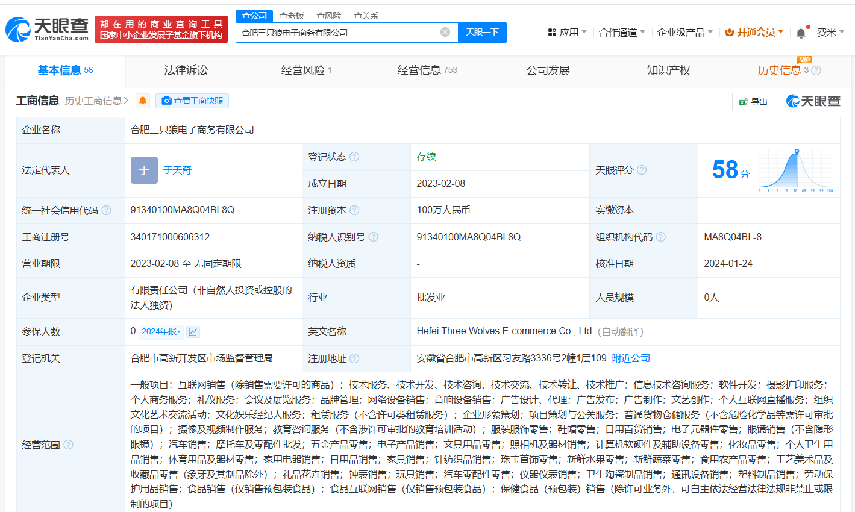Image resolution: width=855 pixels, height=512 pixels.
Task: Click the 天眼一下 search button
Action: tap(482, 32)
